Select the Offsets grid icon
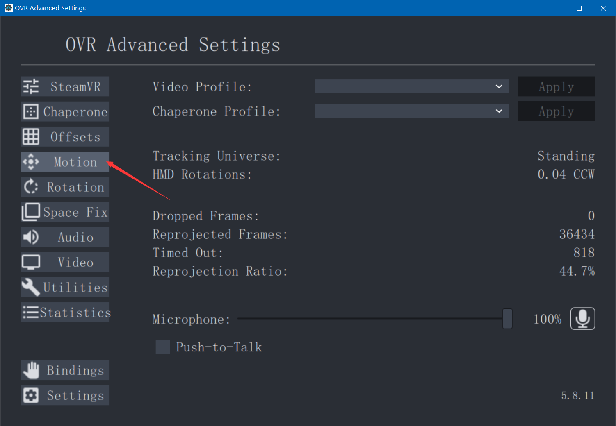This screenshot has width=616, height=426. pyautogui.click(x=31, y=136)
